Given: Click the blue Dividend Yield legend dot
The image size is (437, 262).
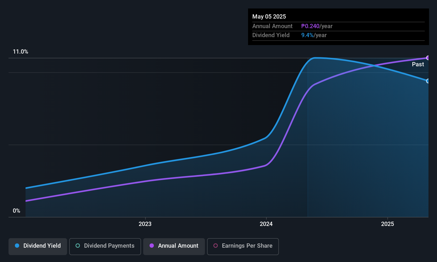Looking at the screenshot, I should (17, 246).
